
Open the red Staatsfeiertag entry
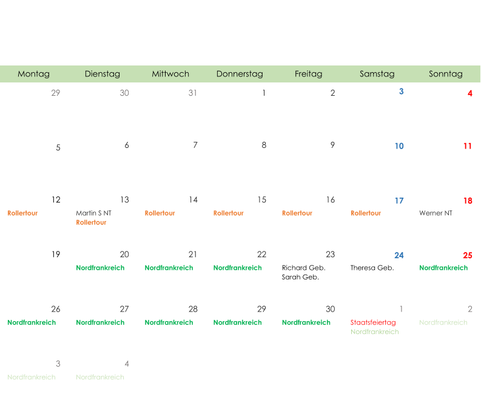coord(373,322)
